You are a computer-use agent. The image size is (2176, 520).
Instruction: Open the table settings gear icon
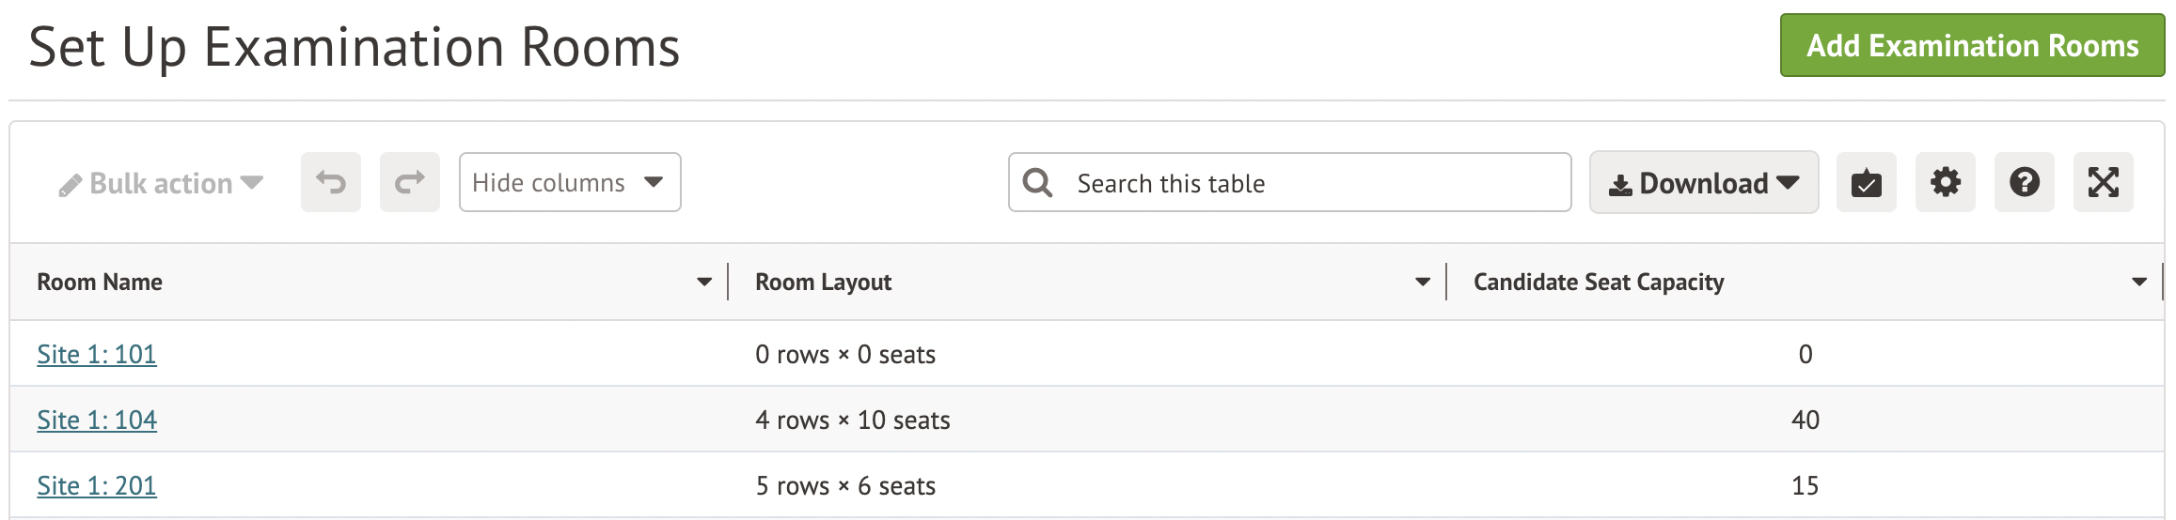[x=1946, y=182]
